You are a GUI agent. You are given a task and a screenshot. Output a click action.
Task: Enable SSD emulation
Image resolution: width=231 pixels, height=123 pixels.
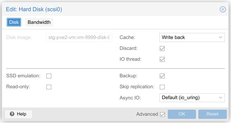(x=49, y=76)
